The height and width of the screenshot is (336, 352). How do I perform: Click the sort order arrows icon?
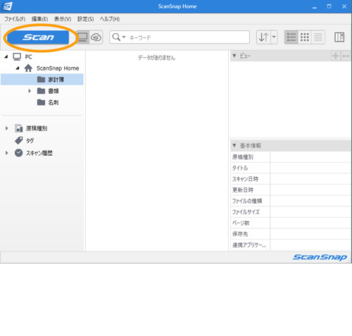pos(263,37)
